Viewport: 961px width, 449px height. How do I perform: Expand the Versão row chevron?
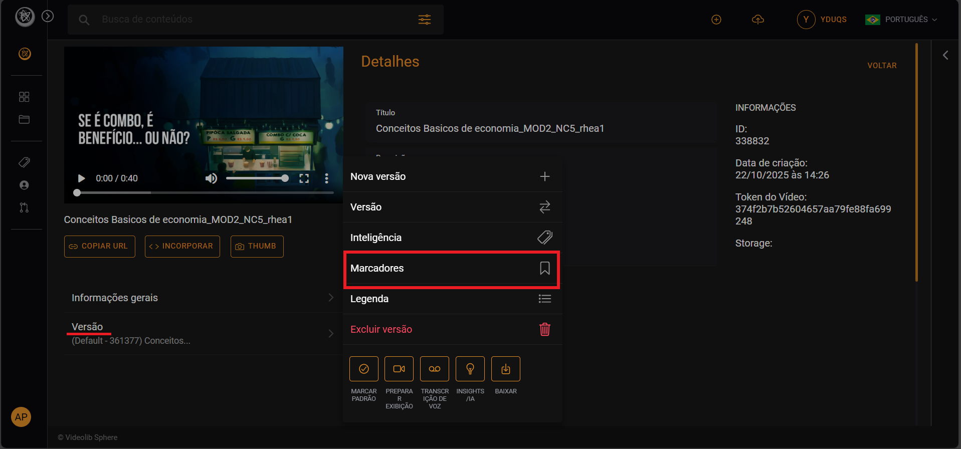(331, 333)
